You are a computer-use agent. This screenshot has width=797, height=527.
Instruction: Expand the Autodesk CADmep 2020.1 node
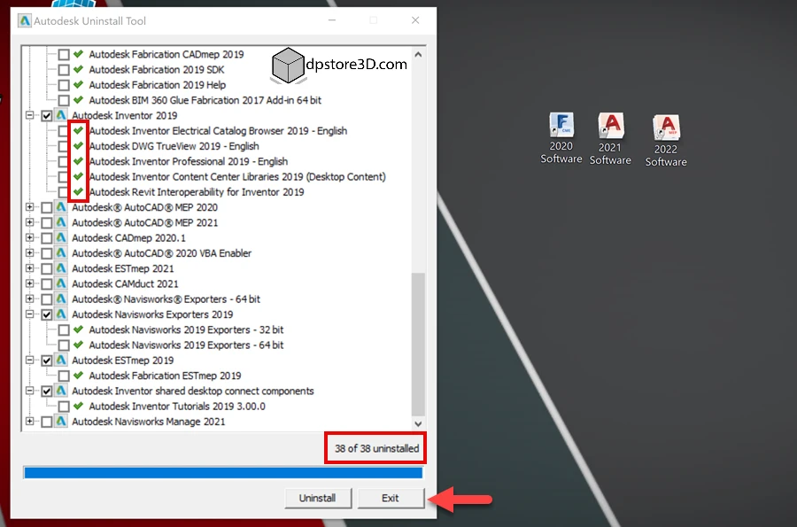click(x=30, y=238)
